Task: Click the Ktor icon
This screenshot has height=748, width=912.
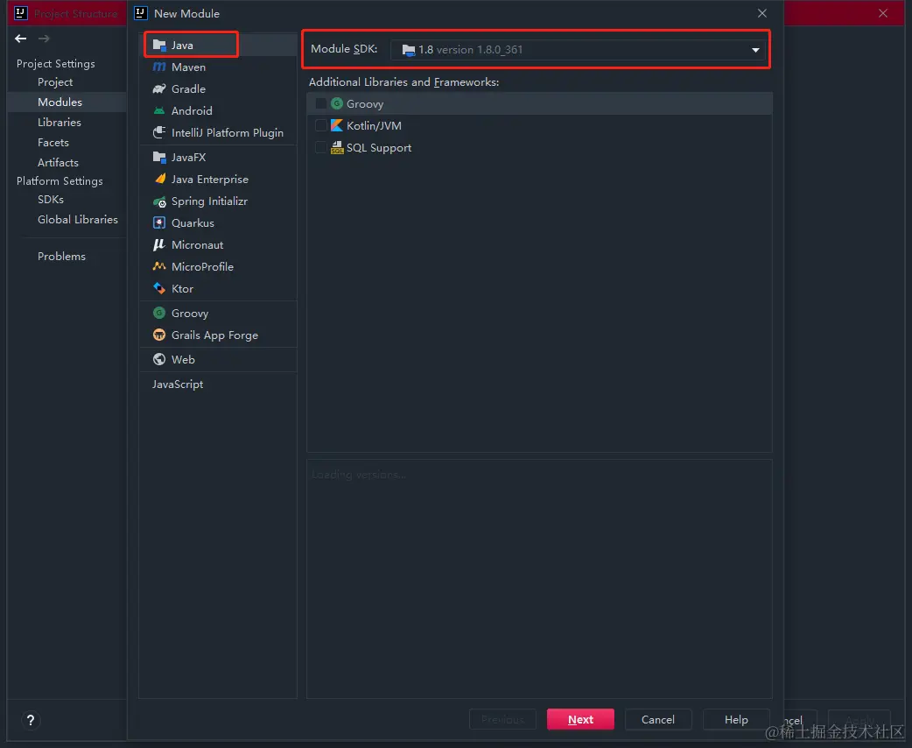Action: pyautogui.click(x=158, y=288)
